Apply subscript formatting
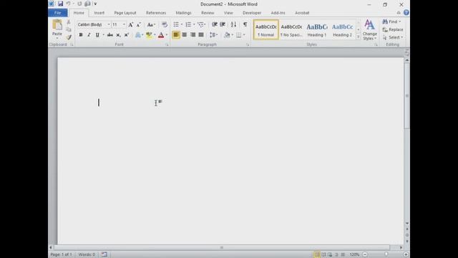 pos(118,35)
